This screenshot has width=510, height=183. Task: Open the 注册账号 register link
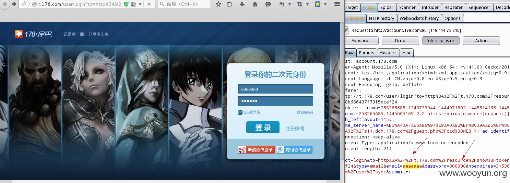295,129
